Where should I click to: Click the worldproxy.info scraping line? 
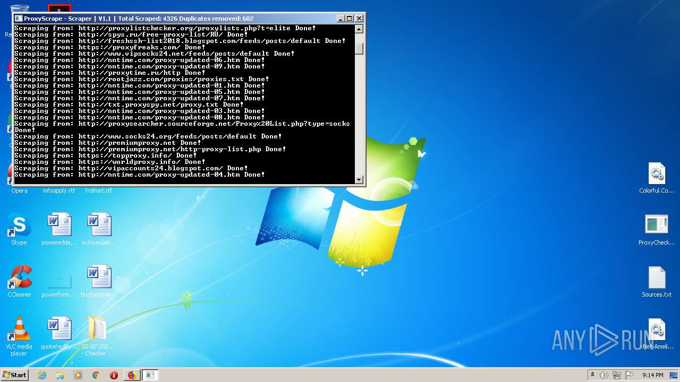(x=110, y=162)
